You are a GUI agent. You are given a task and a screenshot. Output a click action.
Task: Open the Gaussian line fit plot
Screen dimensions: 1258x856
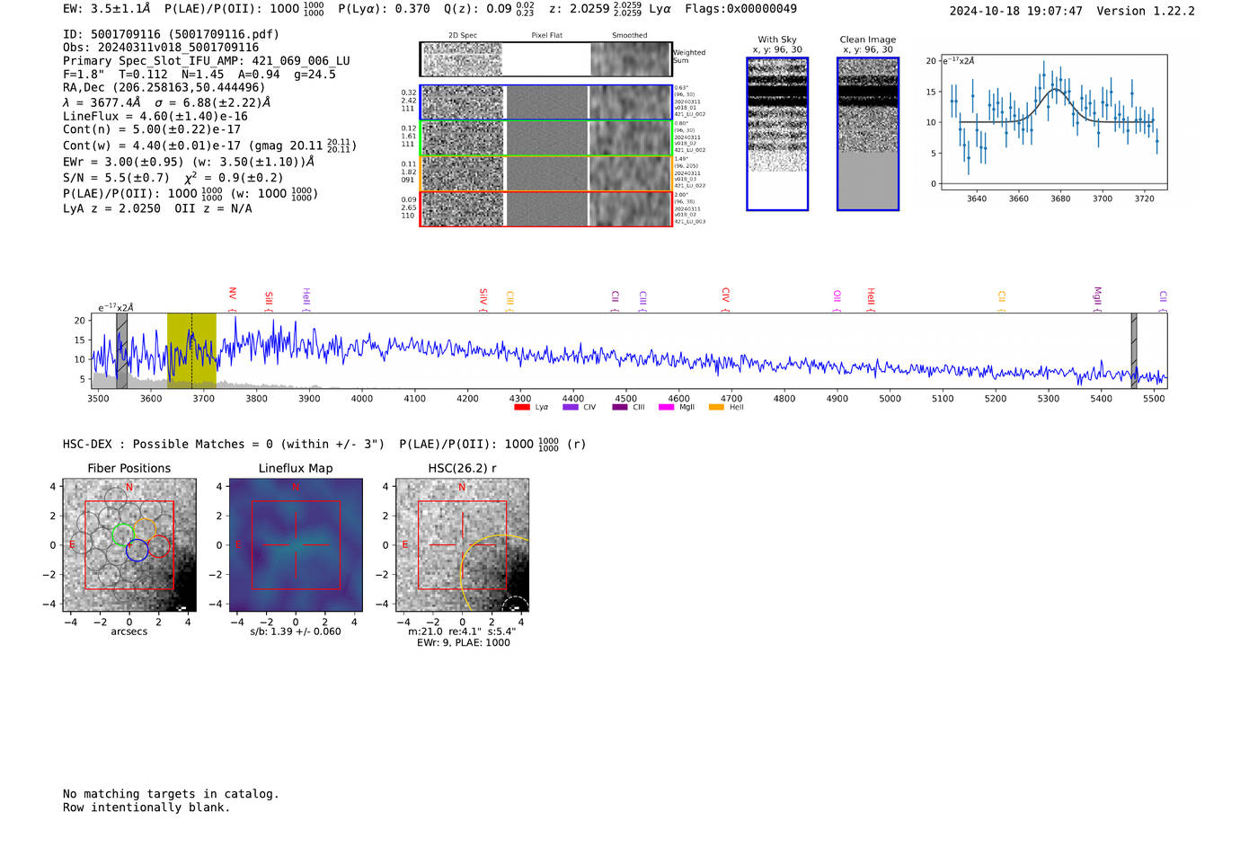[x=1053, y=122]
